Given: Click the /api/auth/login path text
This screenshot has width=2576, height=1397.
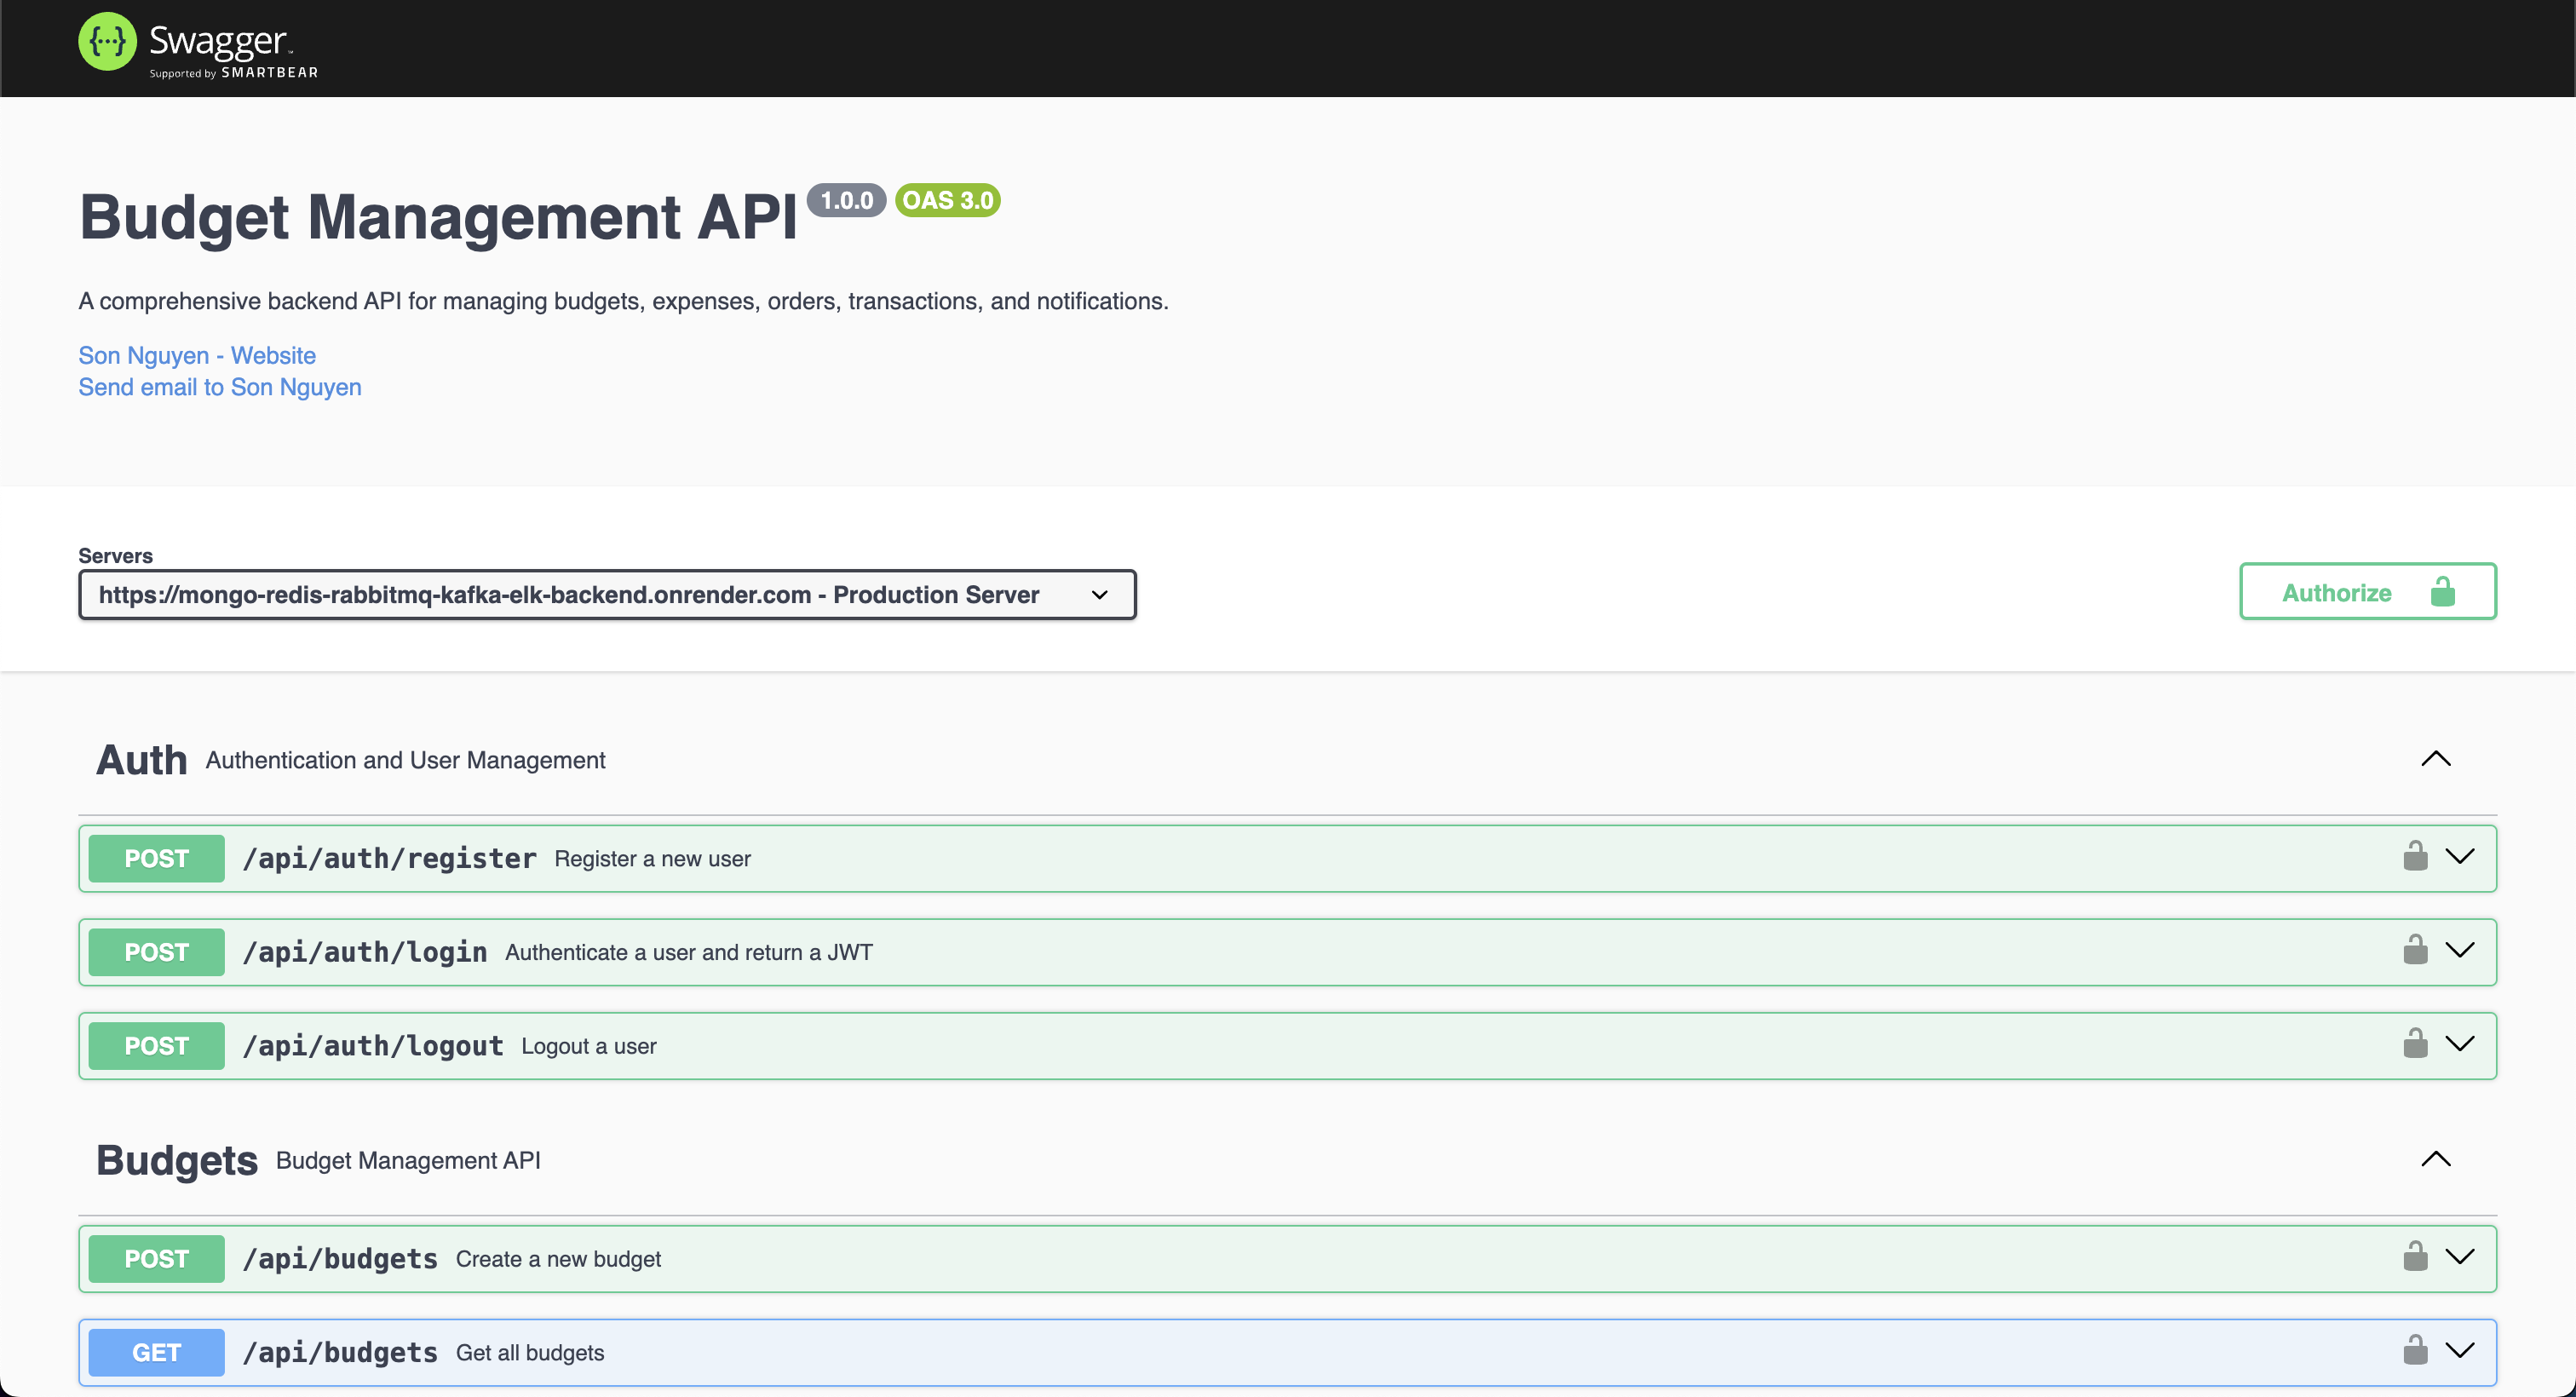Looking at the screenshot, I should coord(365,953).
